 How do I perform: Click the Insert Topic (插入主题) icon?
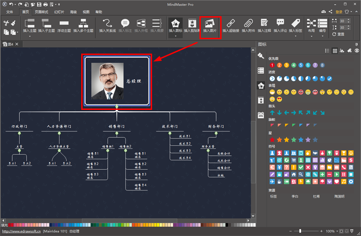pos(29,23)
